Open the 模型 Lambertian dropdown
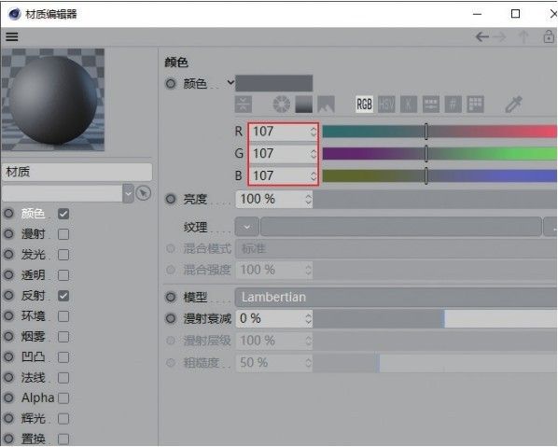This screenshot has width=558, height=447. [396, 297]
